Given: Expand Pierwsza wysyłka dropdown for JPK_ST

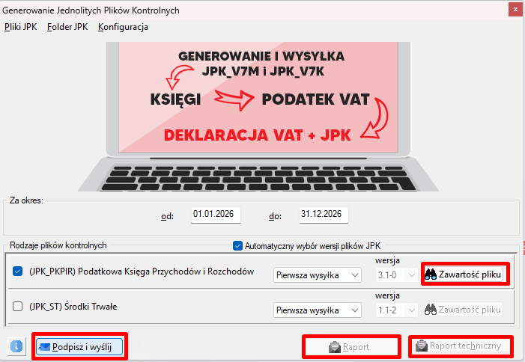Looking at the screenshot, I should point(318,310).
